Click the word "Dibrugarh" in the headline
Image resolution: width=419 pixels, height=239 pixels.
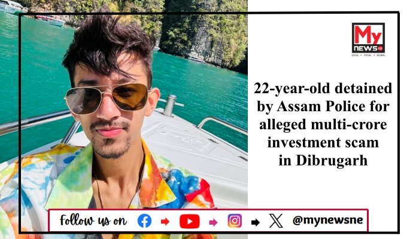332,161
